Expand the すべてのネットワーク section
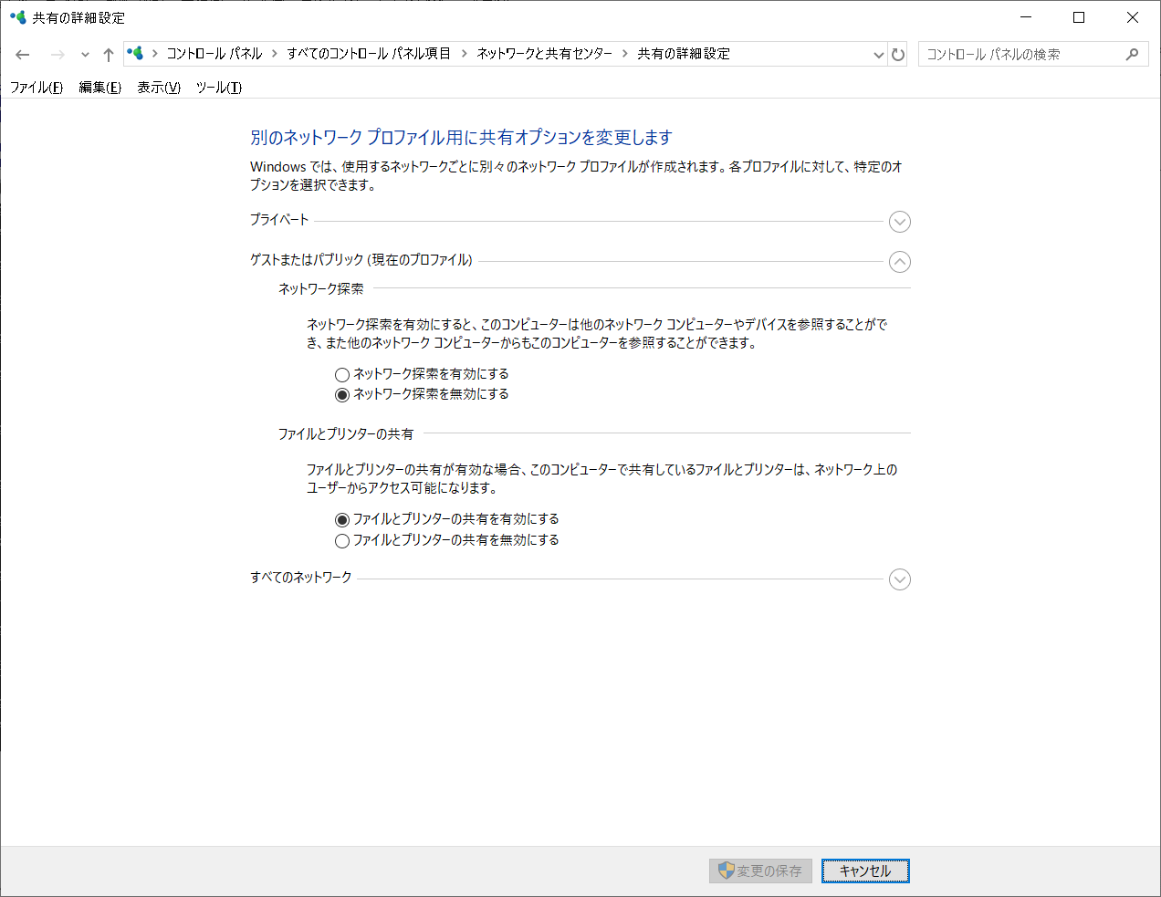Viewport: 1161px width, 897px height. click(899, 579)
